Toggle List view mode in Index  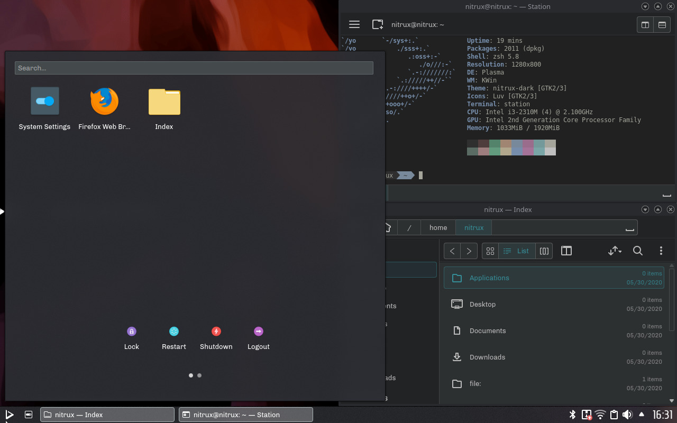[516, 251]
